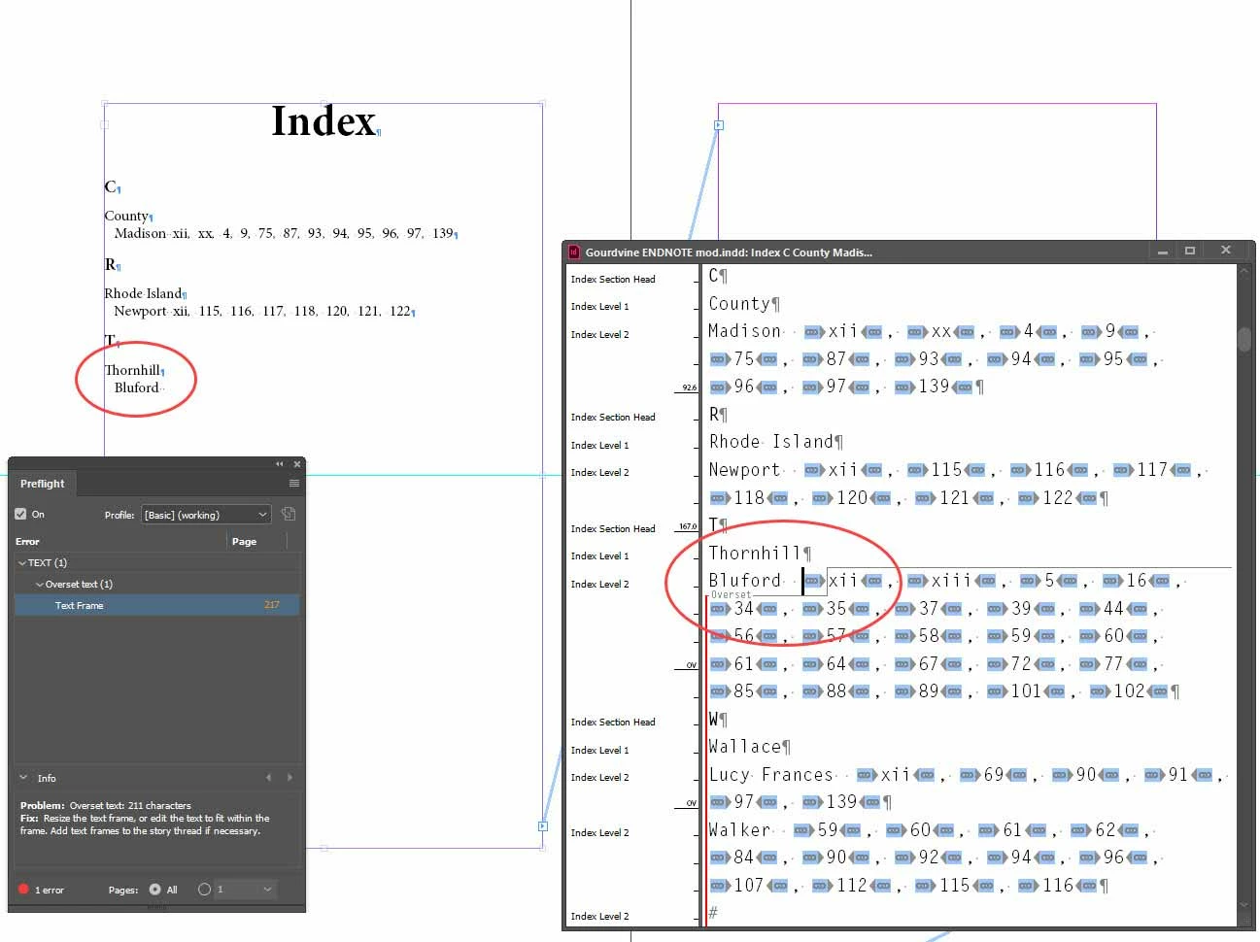The height and width of the screenshot is (942, 1260).
Task: Collapse the Overset text (1) subgroup
Action: pos(40,585)
